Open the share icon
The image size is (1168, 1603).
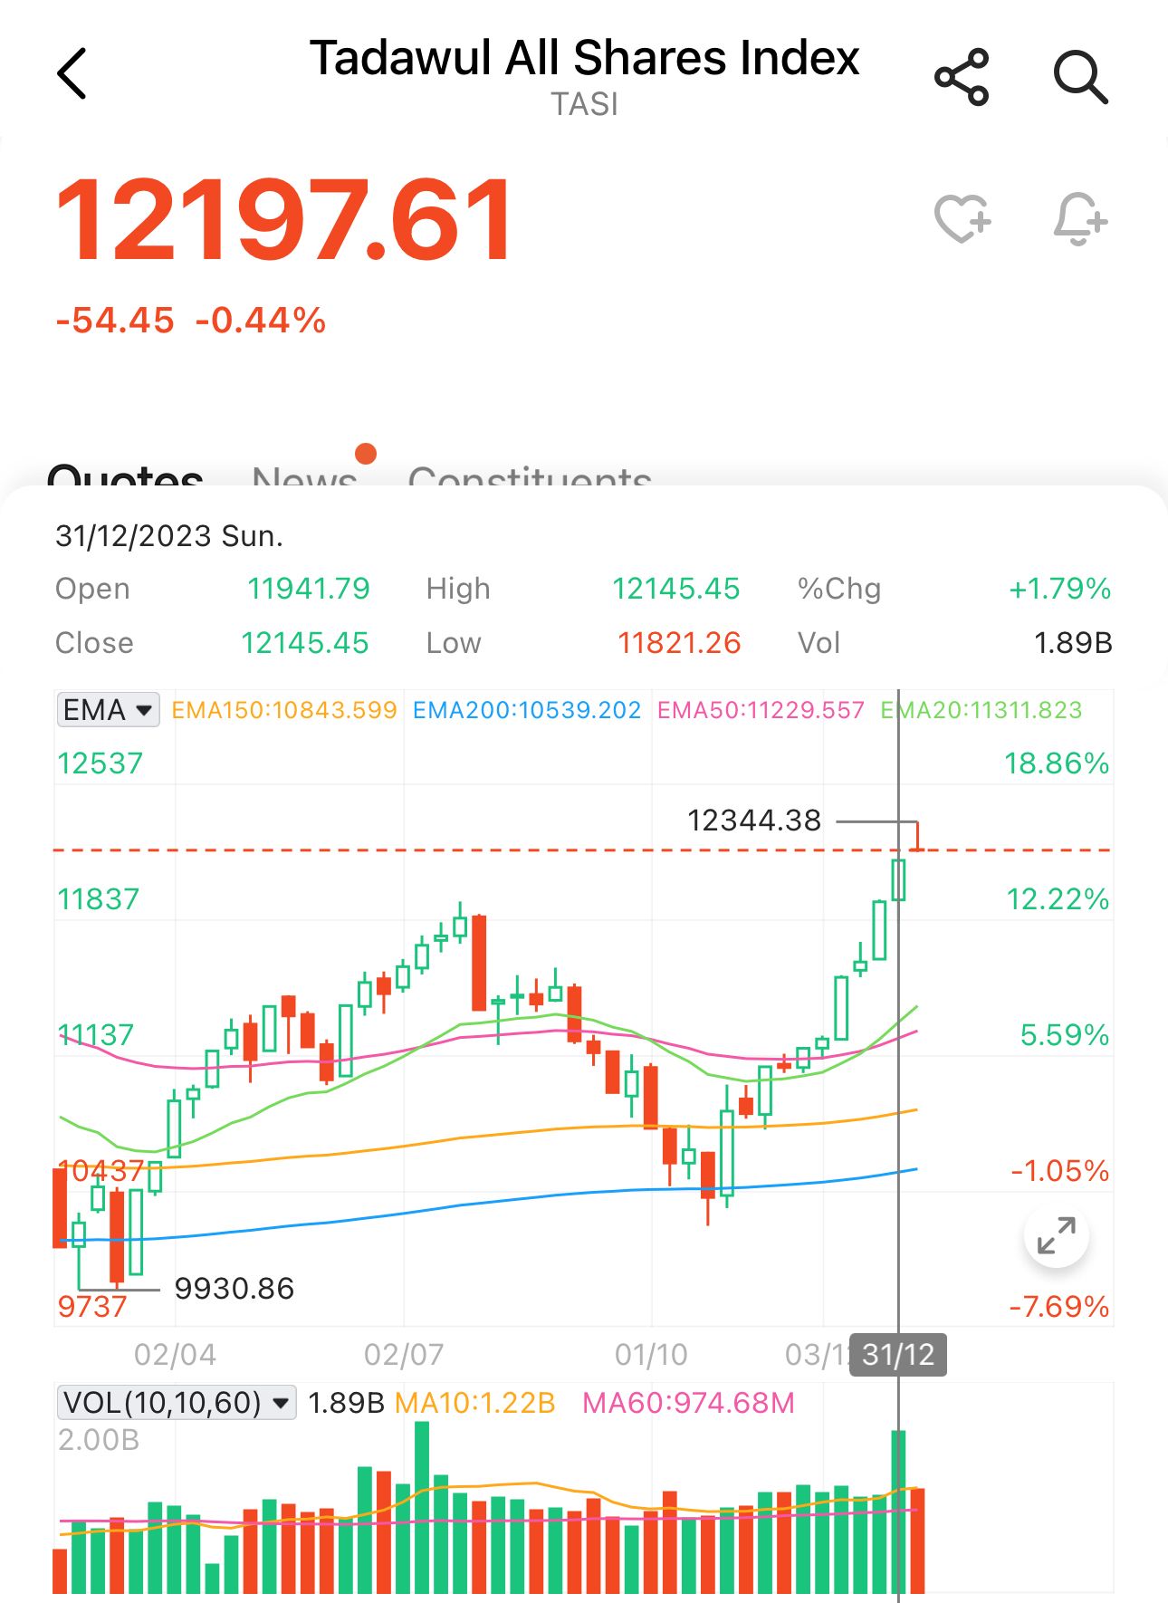(962, 77)
